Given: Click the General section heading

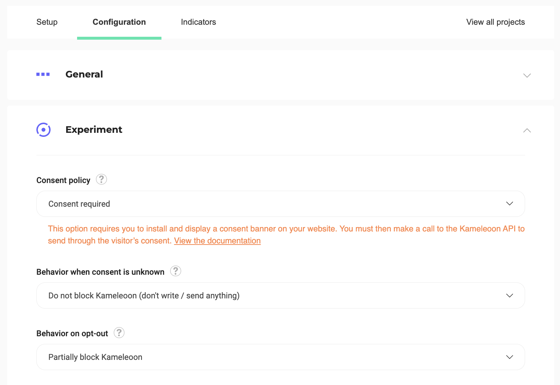Looking at the screenshot, I should [x=84, y=74].
